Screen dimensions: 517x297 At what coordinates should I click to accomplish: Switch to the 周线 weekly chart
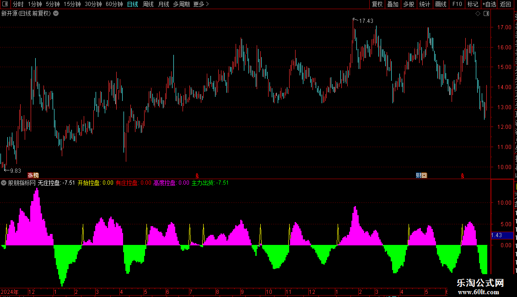(148, 4)
